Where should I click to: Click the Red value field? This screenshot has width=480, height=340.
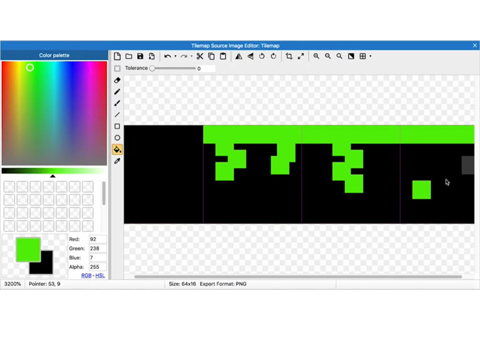tap(98, 239)
